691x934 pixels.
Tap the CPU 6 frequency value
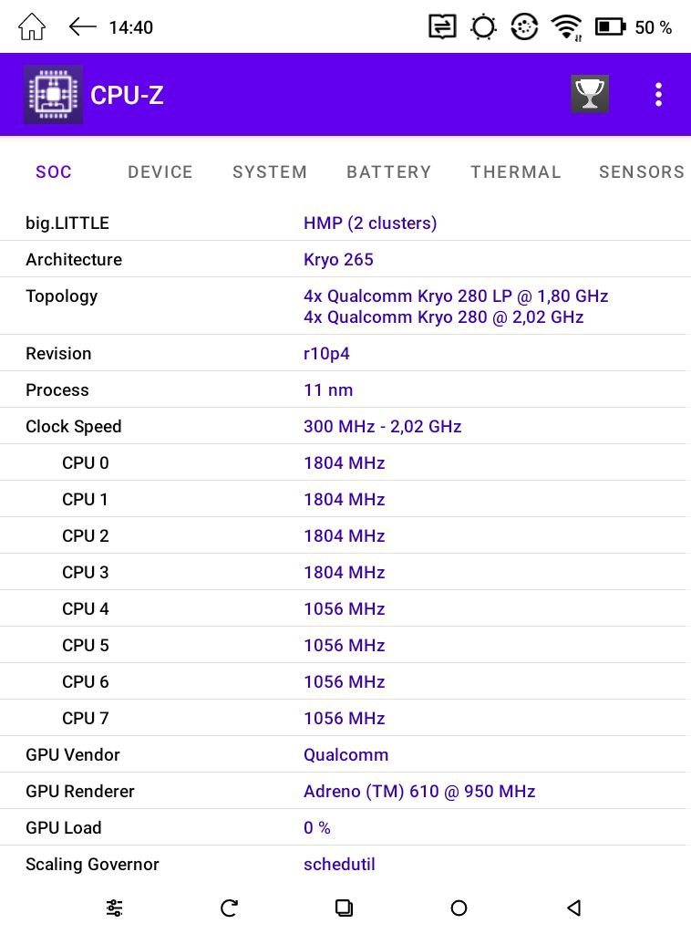(345, 682)
